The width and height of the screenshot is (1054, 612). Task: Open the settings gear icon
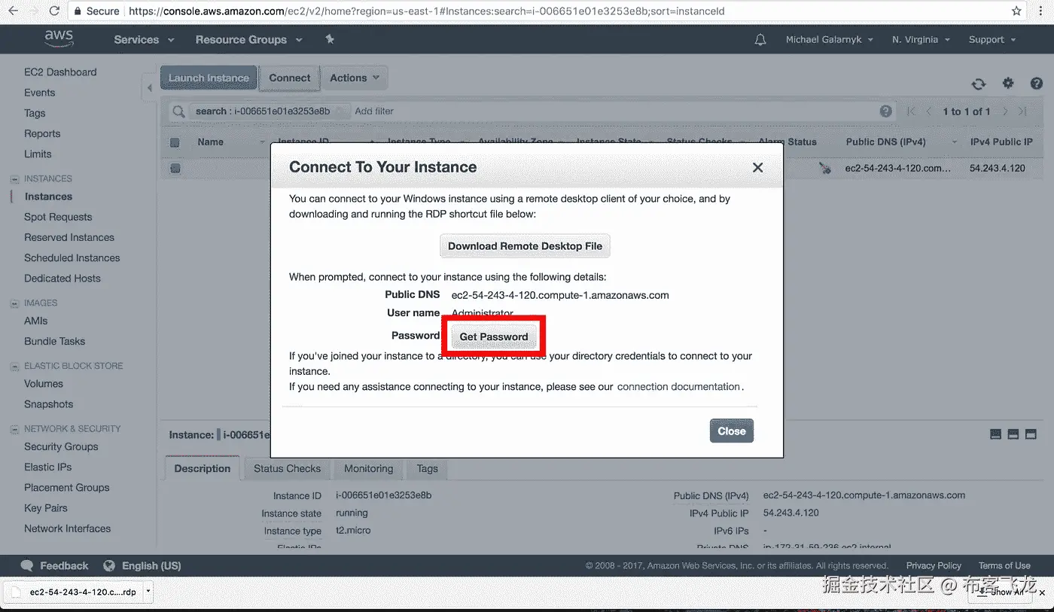click(1007, 84)
